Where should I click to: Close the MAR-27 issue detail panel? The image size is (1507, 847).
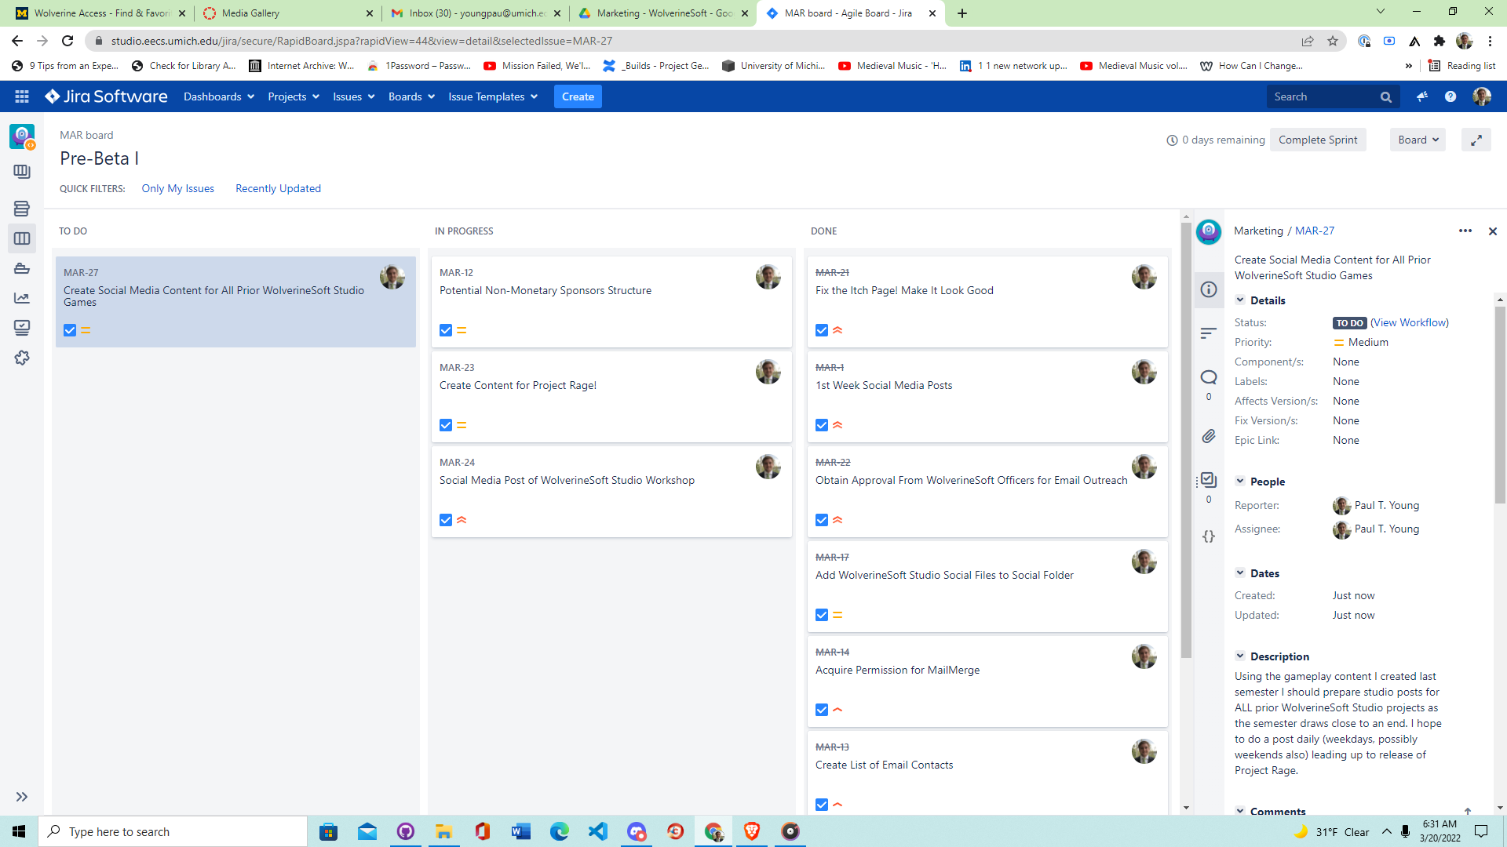(x=1493, y=231)
